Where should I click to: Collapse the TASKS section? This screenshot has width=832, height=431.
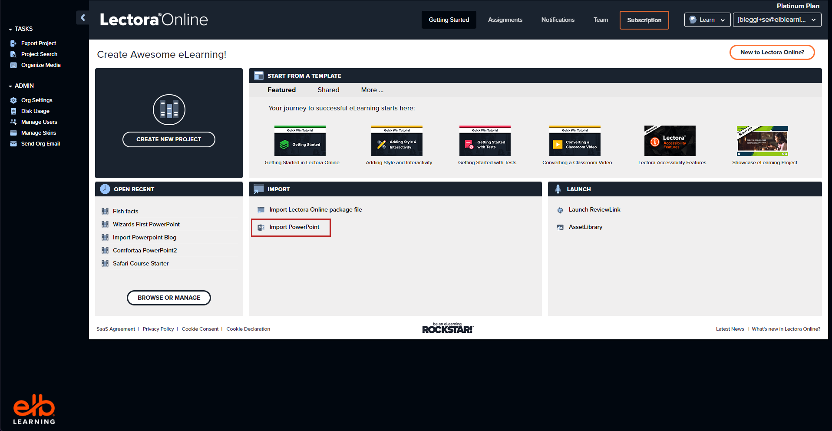click(x=10, y=29)
